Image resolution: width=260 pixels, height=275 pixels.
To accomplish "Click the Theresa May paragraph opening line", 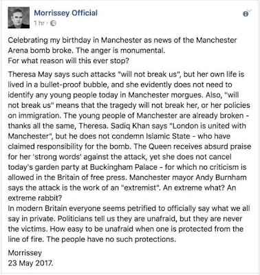I will (126, 74).
